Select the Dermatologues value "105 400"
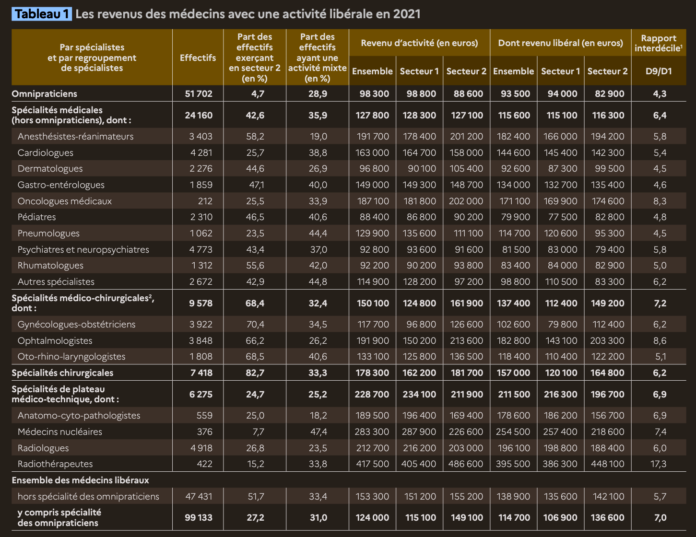The image size is (696, 537). tap(466, 168)
